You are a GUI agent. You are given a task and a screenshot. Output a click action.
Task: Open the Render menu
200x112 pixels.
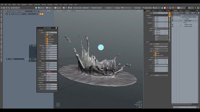pos(56,5)
